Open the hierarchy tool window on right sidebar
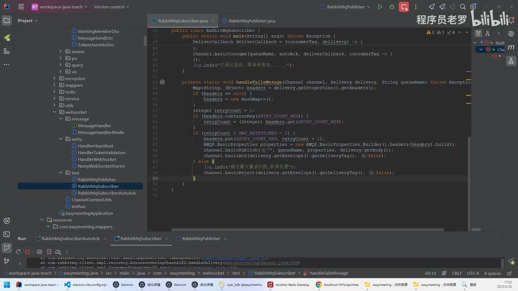Image resolution: width=518 pixels, height=291 pixels. (512, 61)
